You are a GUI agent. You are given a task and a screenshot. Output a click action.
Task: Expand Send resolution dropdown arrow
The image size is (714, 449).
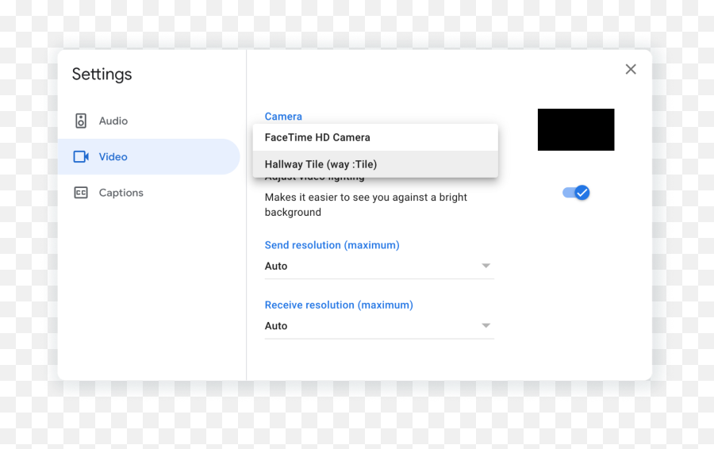click(486, 266)
